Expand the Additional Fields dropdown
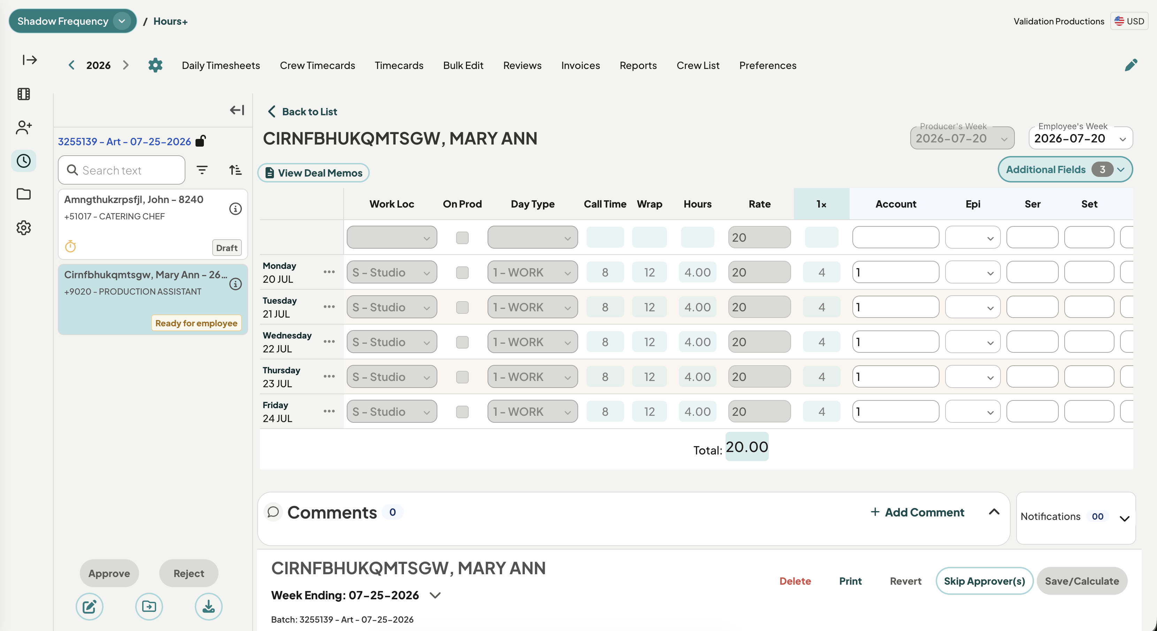1157x631 pixels. click(x=1065, y=169)
